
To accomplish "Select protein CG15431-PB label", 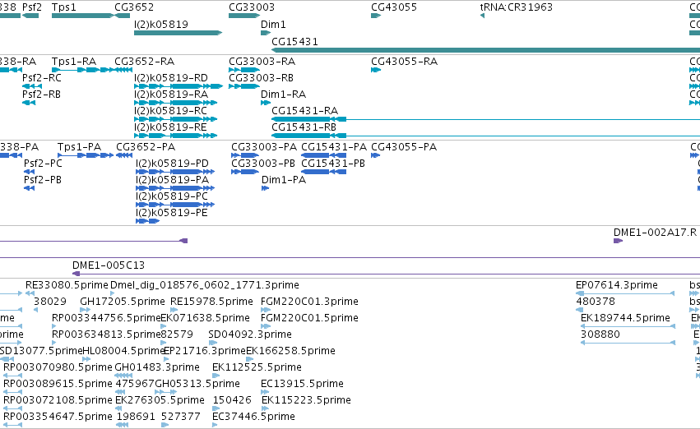I will point(333,164).
